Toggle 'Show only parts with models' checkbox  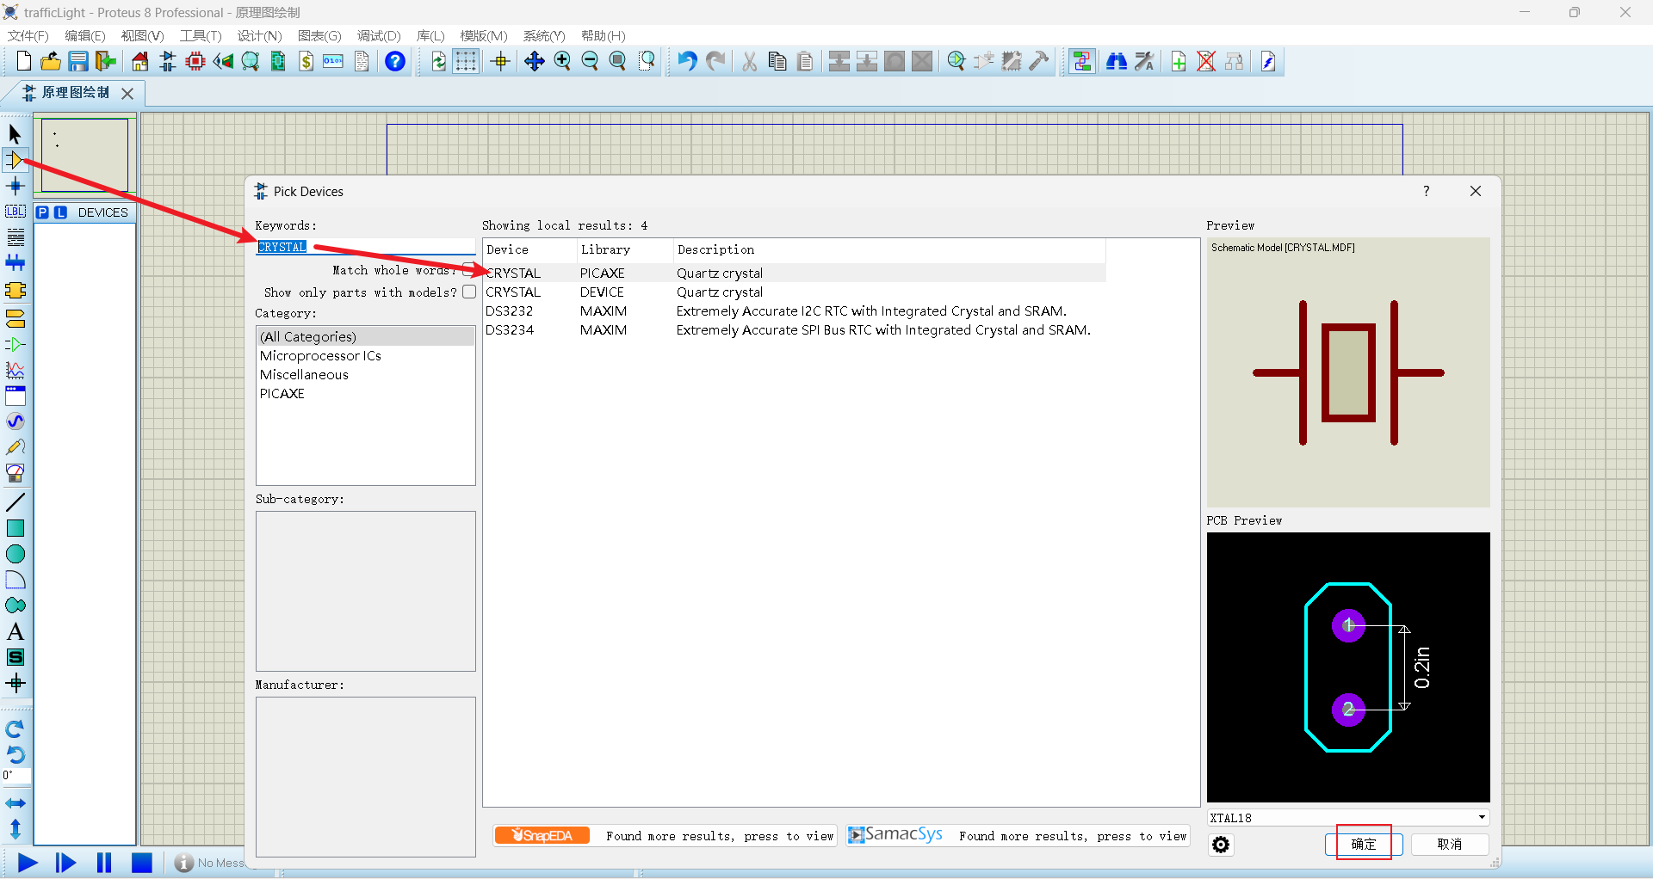(x=468, y=292)
